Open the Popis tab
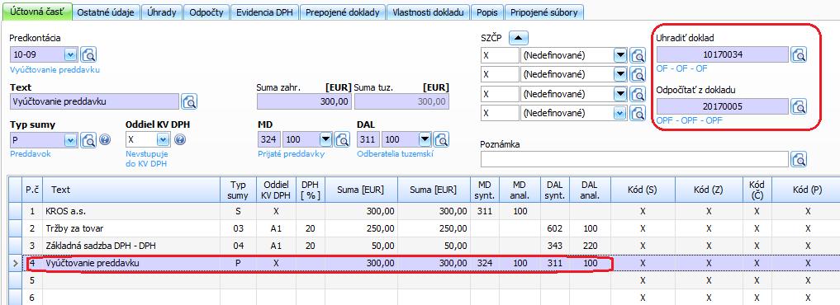The width and height of the screenshot is (840, 305). tap(487, 12)
